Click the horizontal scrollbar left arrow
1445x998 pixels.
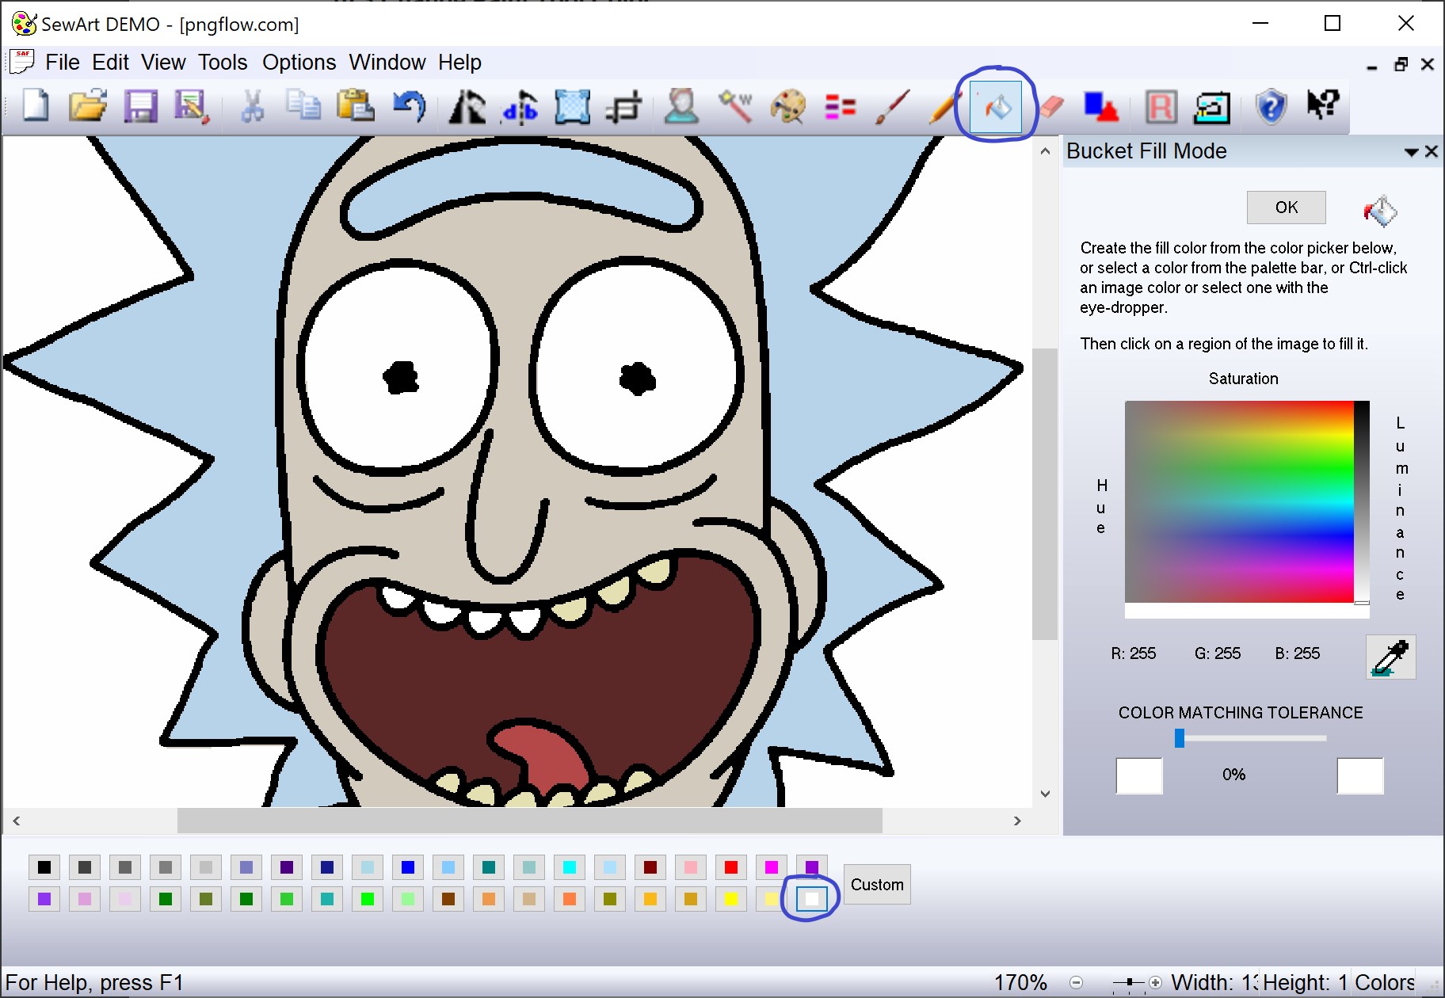pos(17,821)
